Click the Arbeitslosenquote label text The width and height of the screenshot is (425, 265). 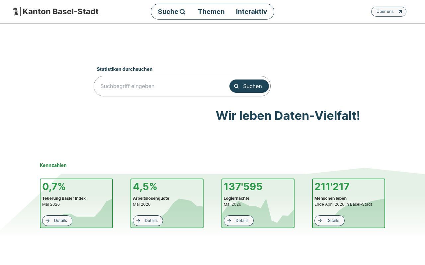coord(151,198)
